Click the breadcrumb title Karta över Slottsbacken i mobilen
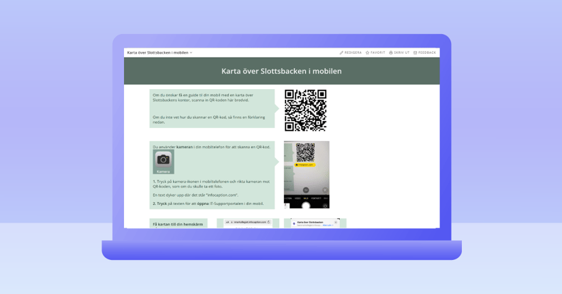The height and width of the screenshot is (294, 562). coord(158,52)
